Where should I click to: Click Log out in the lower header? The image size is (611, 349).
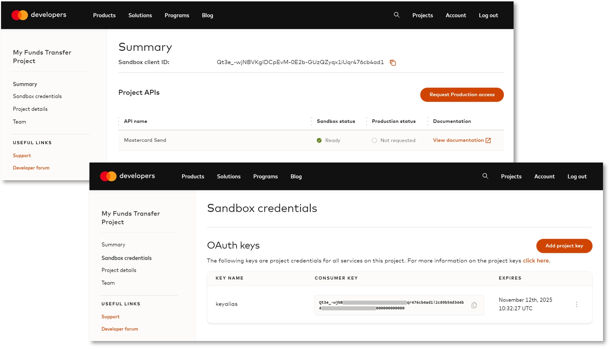click(577, 176)
